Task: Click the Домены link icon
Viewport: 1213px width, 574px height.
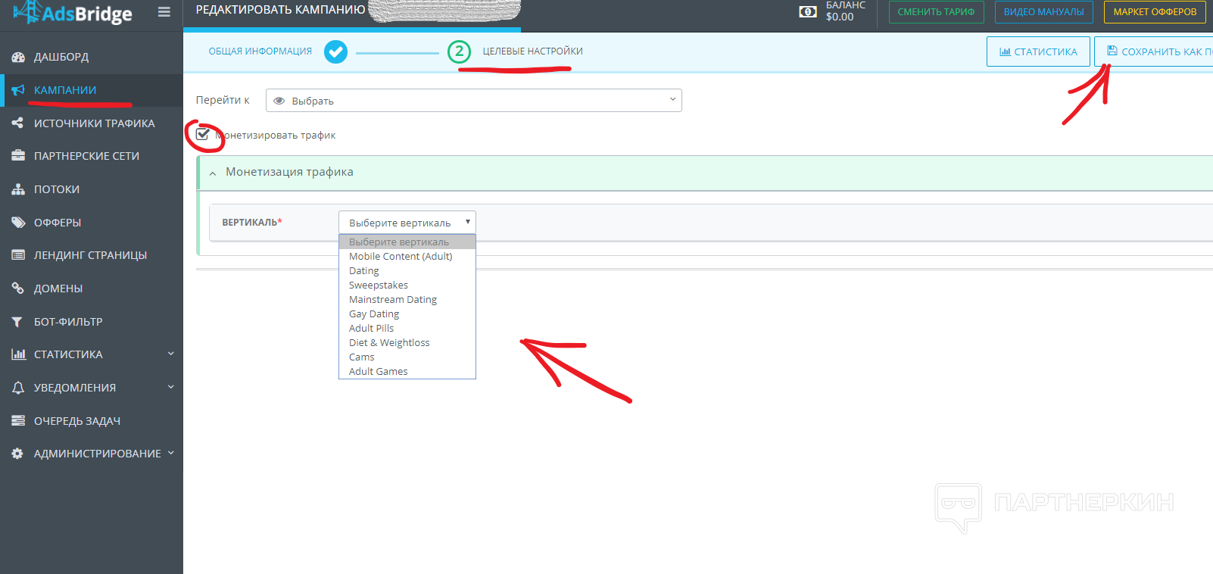Action: pyautogui.click(x=18, y=289)
